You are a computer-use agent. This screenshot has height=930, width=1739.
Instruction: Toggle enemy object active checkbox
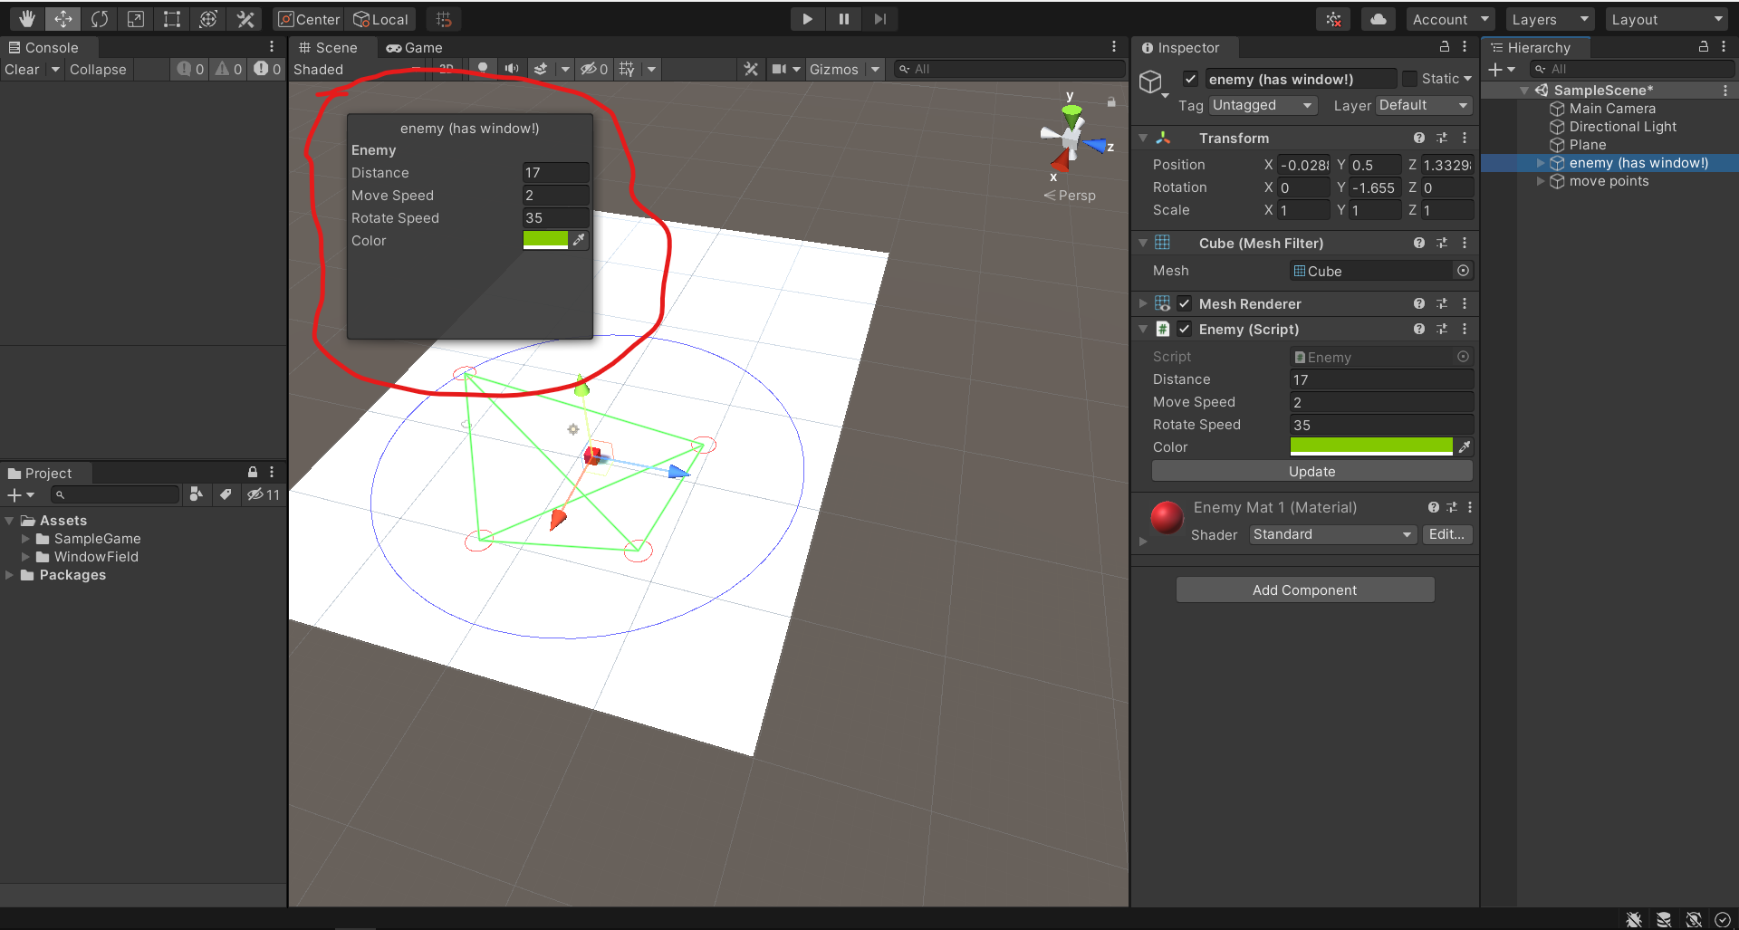pos(1190,79)
